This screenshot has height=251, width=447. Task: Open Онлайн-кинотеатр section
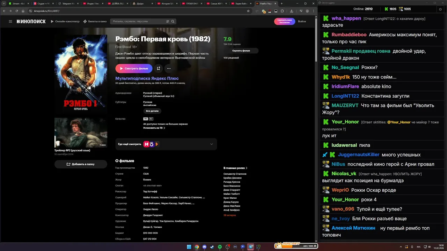[x=65, y=21]
